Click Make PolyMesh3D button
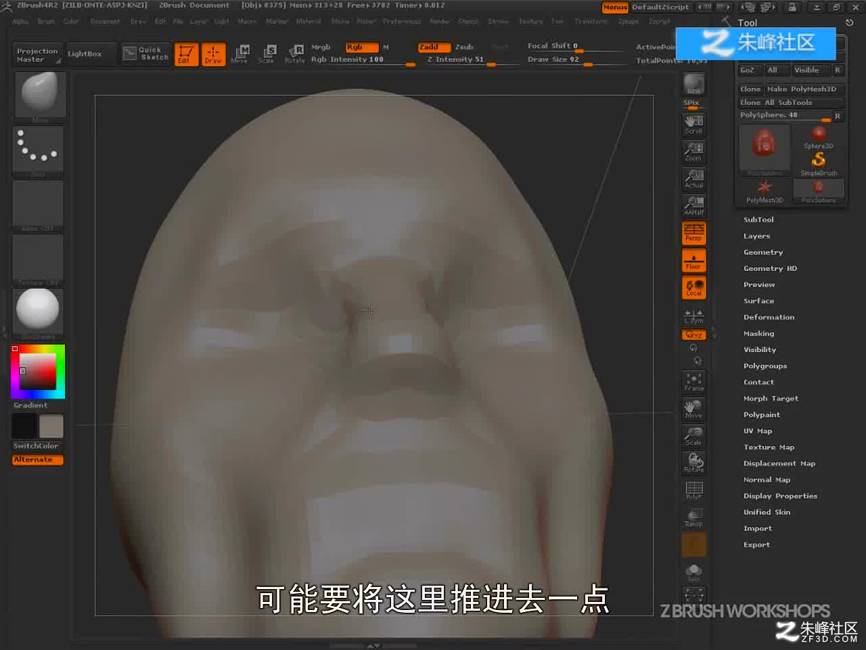 804,89
